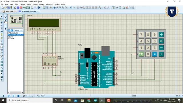
Task: Click the blue plus pan/center tool icon
Action: tap(54, 8)
